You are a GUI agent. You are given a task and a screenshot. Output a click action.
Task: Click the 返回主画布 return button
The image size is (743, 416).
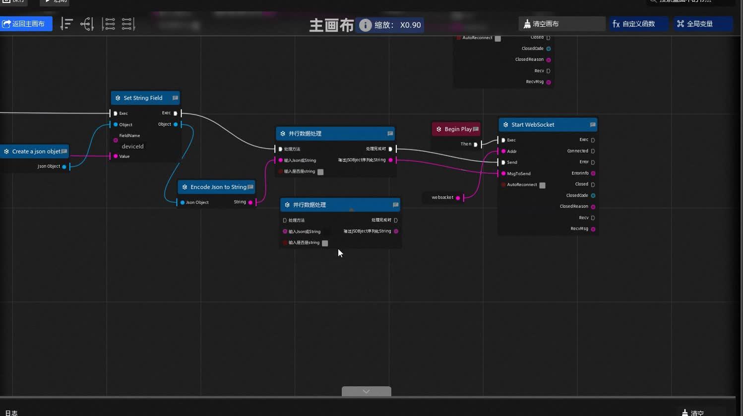[26, 23]
